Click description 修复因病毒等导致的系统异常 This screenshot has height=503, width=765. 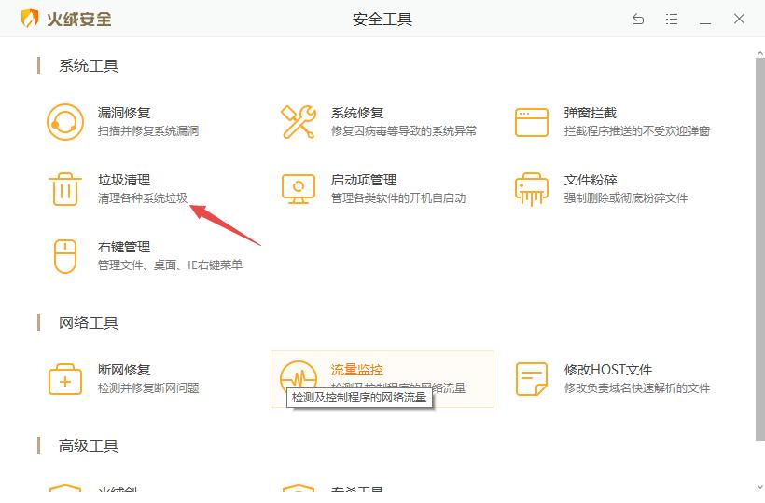(x=403, y=131)
